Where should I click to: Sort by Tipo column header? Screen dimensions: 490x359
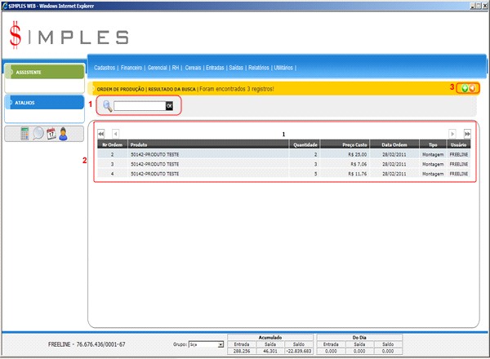[x=433, y=145]
